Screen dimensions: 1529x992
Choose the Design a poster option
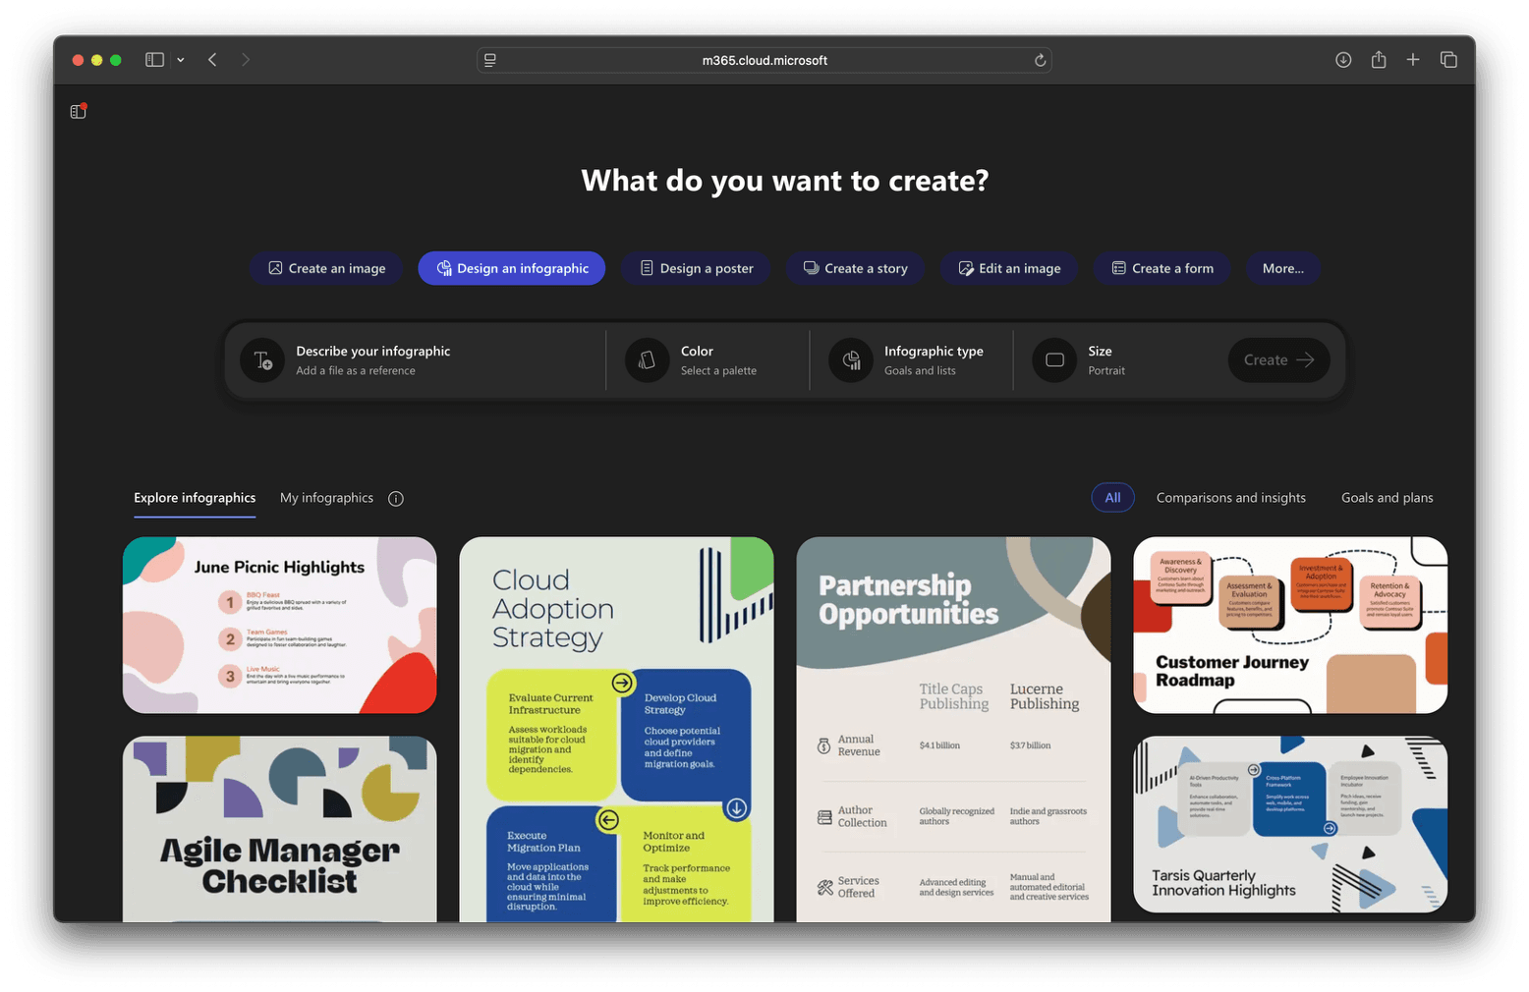point(696,268)
